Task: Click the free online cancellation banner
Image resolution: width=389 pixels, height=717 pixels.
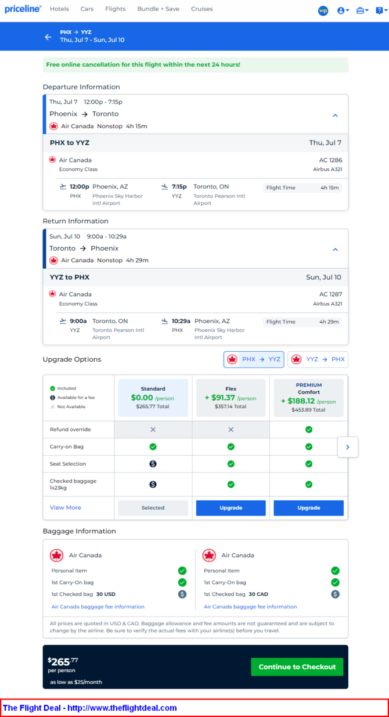Action: [196, 65]
